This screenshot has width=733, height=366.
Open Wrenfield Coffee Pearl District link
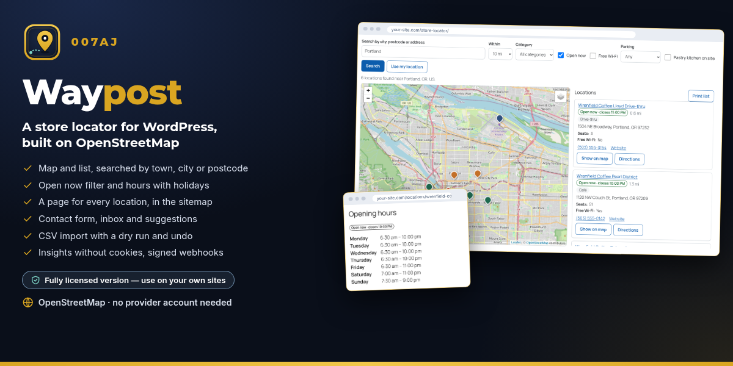click(x=607, y=177)
